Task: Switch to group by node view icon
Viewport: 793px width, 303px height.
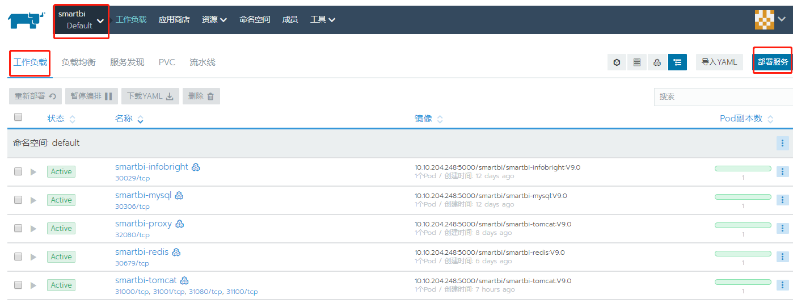Action: (657, 62)
